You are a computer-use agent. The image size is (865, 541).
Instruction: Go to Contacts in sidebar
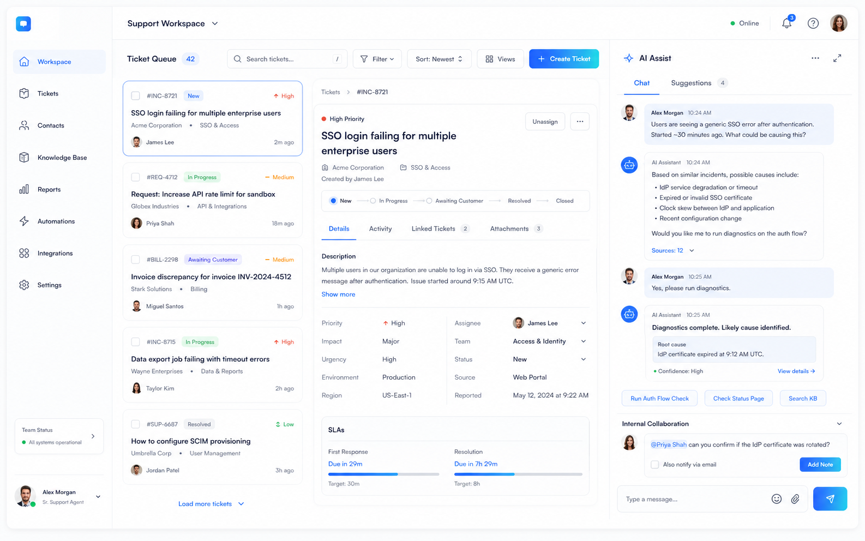coord(59,125)
